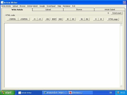The image size is (127, 95).
Task: Insert the BR line break tag
Action: (x=47, y=19)
